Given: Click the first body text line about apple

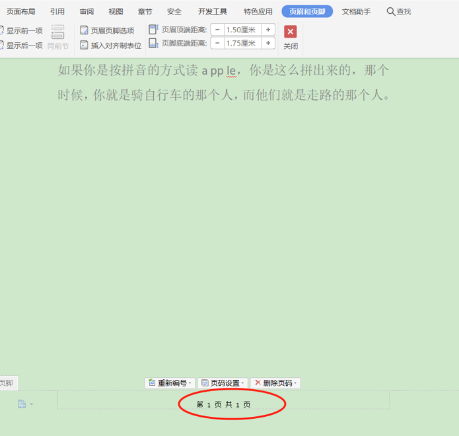Looking at the screenshot, I should (x=223, y=71).
